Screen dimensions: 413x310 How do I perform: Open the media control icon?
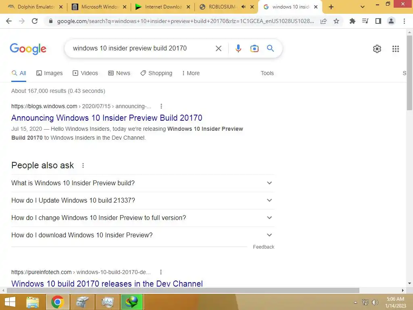click(x=365, y=21)
